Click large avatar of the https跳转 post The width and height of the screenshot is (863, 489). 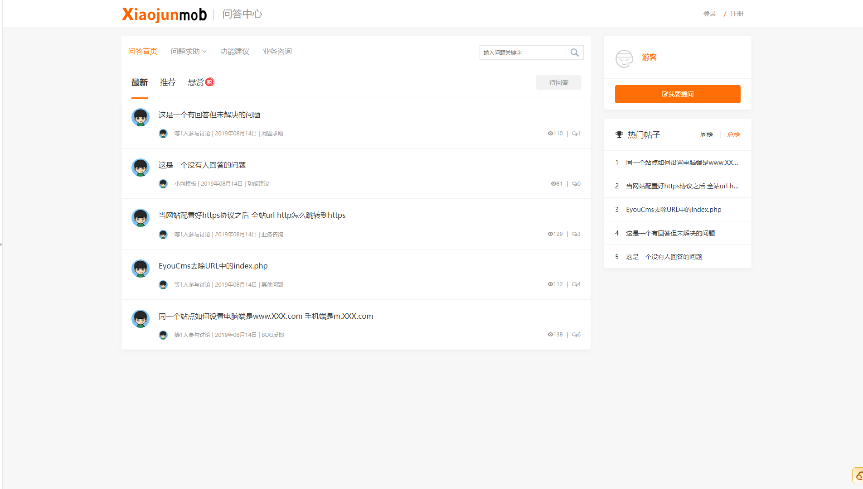tap(141, 218)
